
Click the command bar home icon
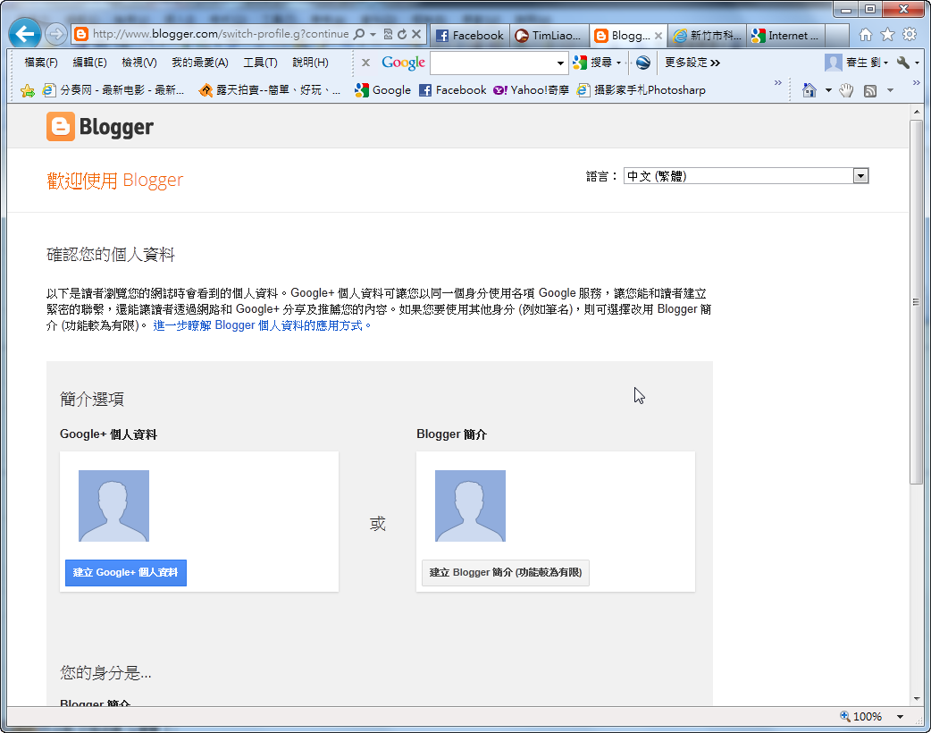coord(809,90)
